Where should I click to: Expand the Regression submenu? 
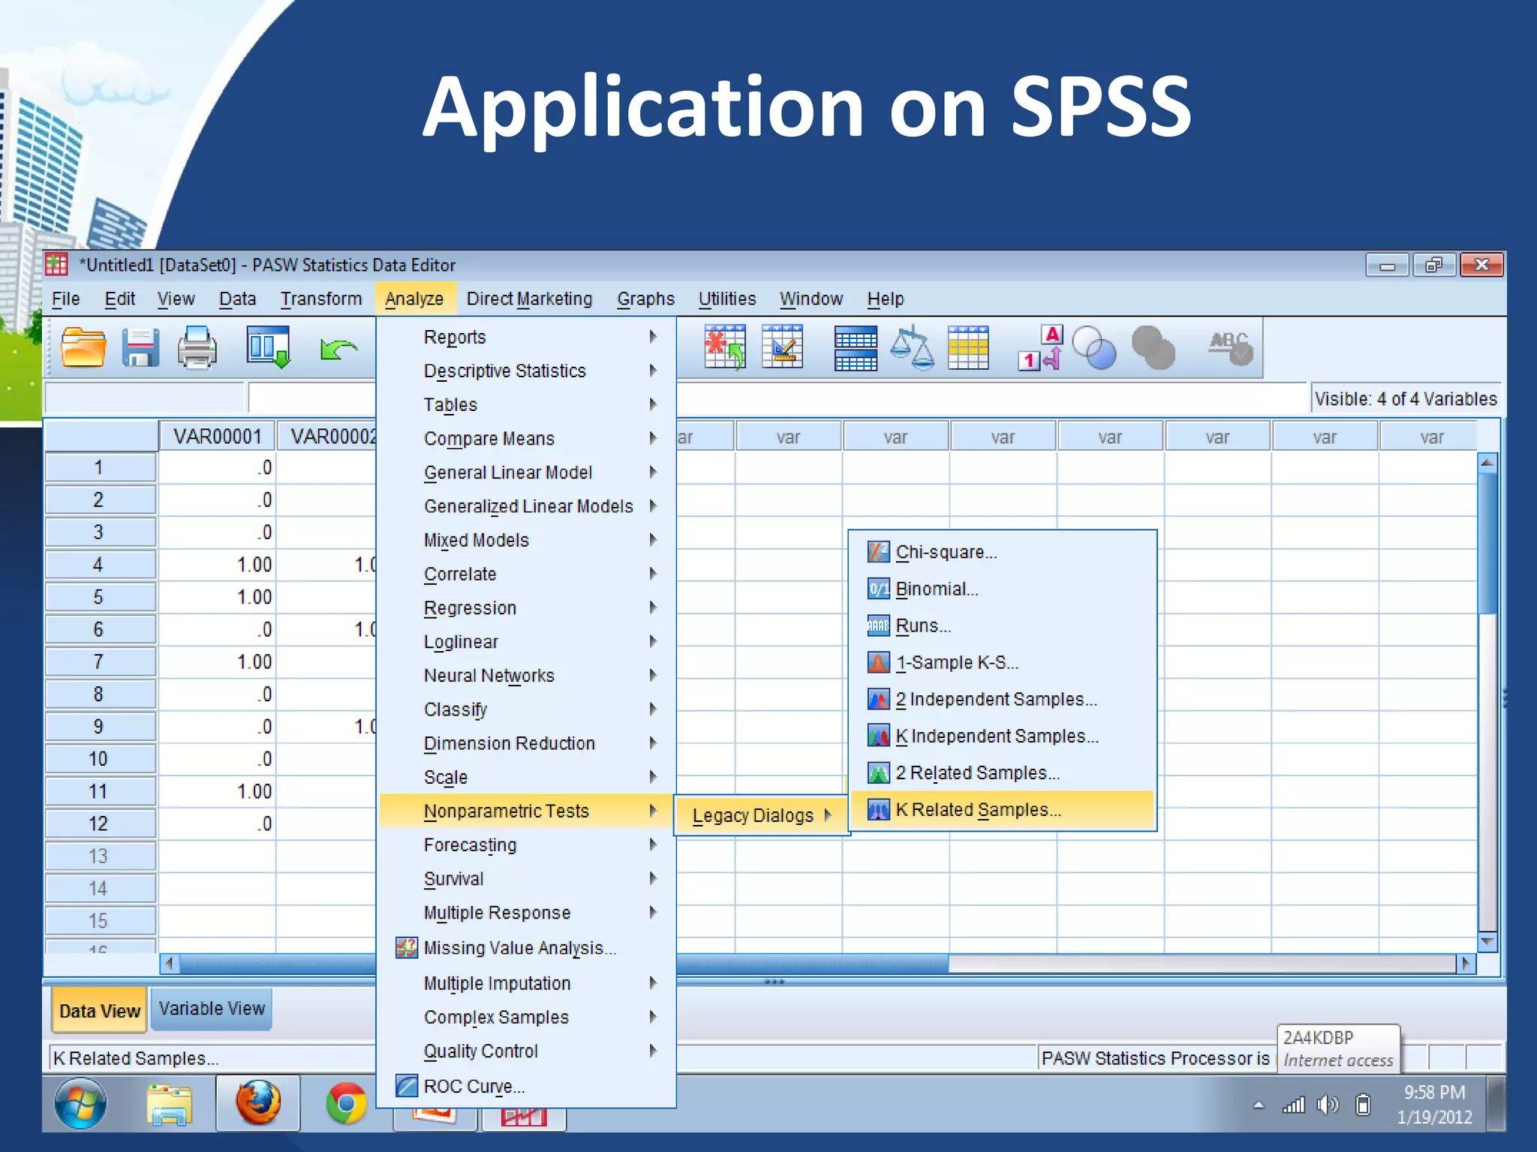[x=527, y=607]
